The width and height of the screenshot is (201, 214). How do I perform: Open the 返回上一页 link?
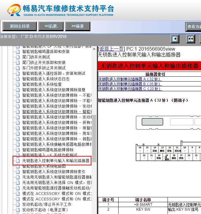111,49
